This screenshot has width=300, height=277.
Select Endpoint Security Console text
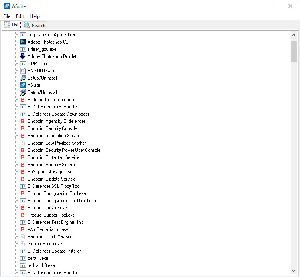click(52, 128)
